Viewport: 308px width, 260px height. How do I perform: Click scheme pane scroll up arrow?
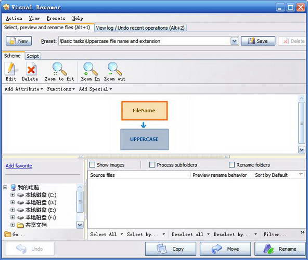[x=302, y=98]
